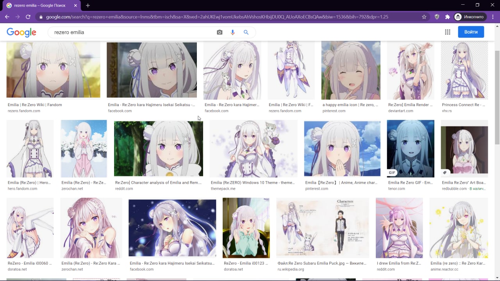Reload the page with the refresh icon
Screen dimensions: 500x281
[28, 17]
